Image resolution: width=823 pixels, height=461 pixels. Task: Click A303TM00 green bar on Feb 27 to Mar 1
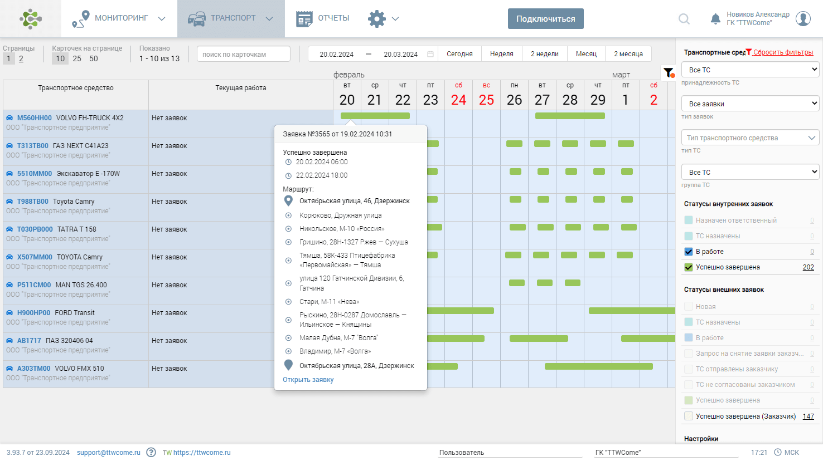[599, 366]
